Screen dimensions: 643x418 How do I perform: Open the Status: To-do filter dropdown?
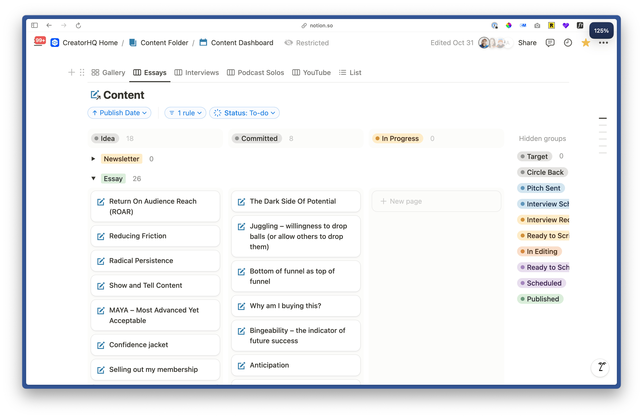point(244,113)
